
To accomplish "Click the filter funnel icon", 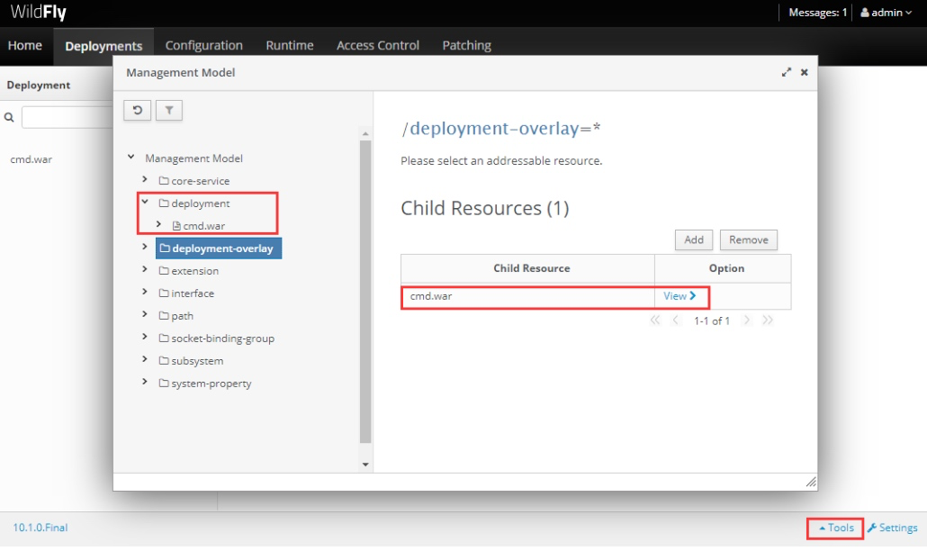I will pos(169,110).
